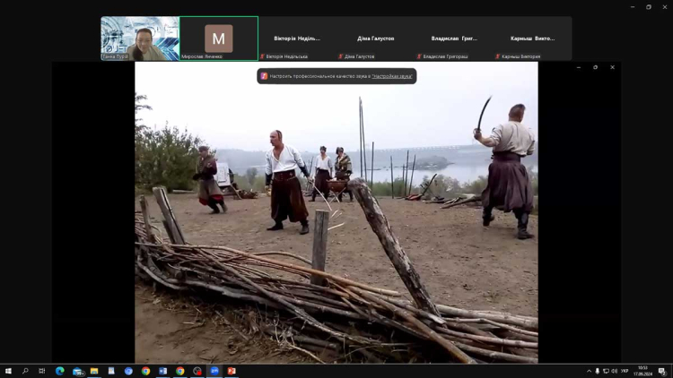Select Діана Галустов's participant tile
The width and height of the screenshot is (673, 378).
pyautogui.click(x=375, y=39)
